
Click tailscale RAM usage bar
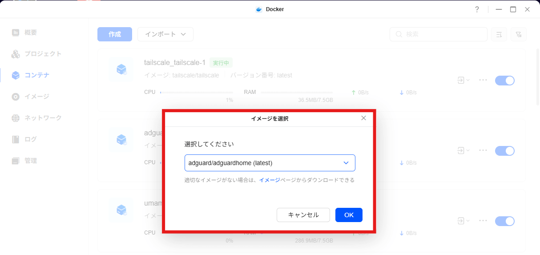point(297,93)
